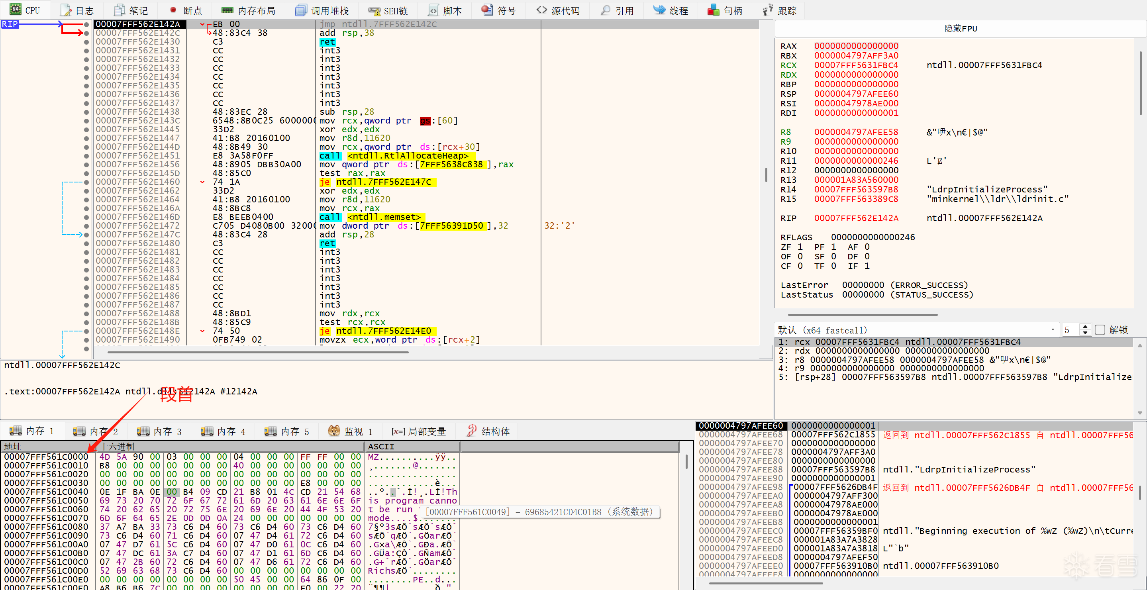Select R14 register value 00007FFF563597B8
Screen dimensions: 1147x590
856,189
